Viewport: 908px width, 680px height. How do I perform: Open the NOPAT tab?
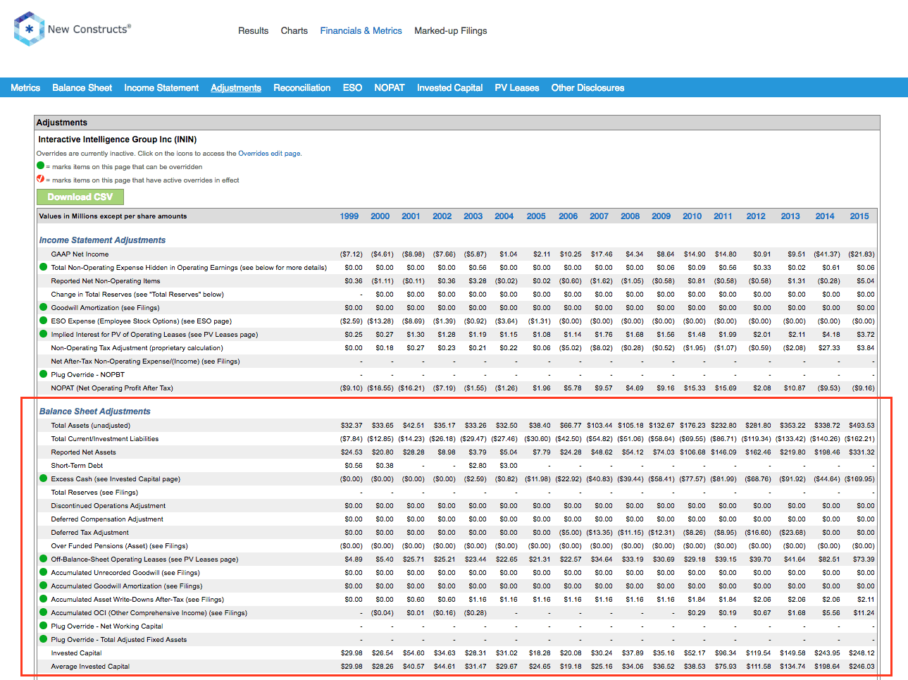390,88
